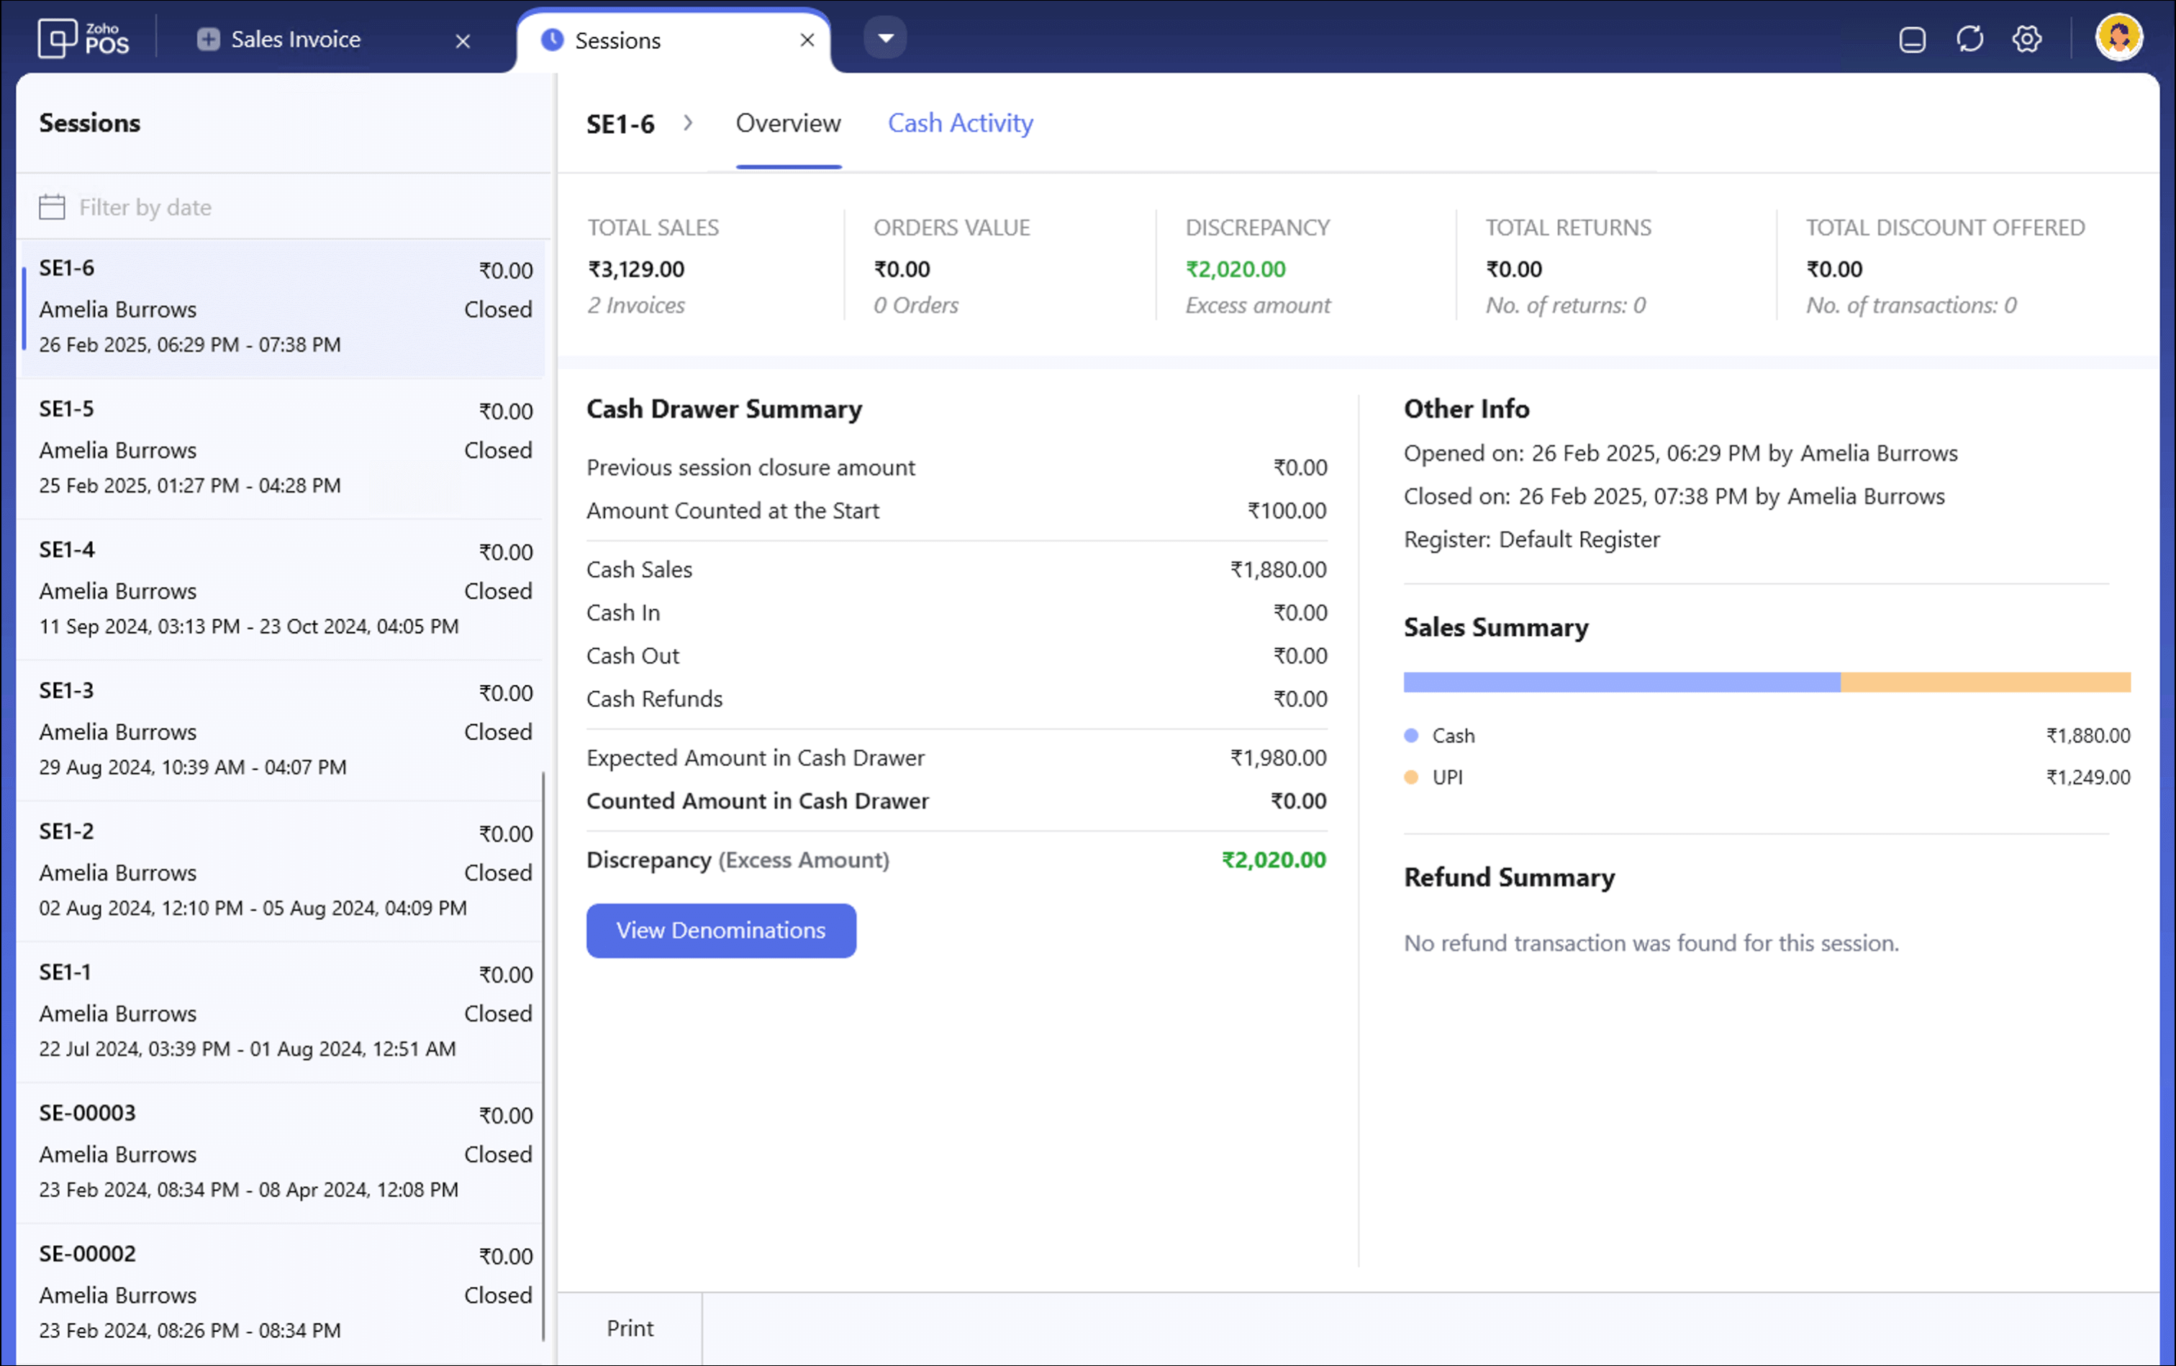
Task: Select the Overview tab
Action: click(x=788, y=123)
